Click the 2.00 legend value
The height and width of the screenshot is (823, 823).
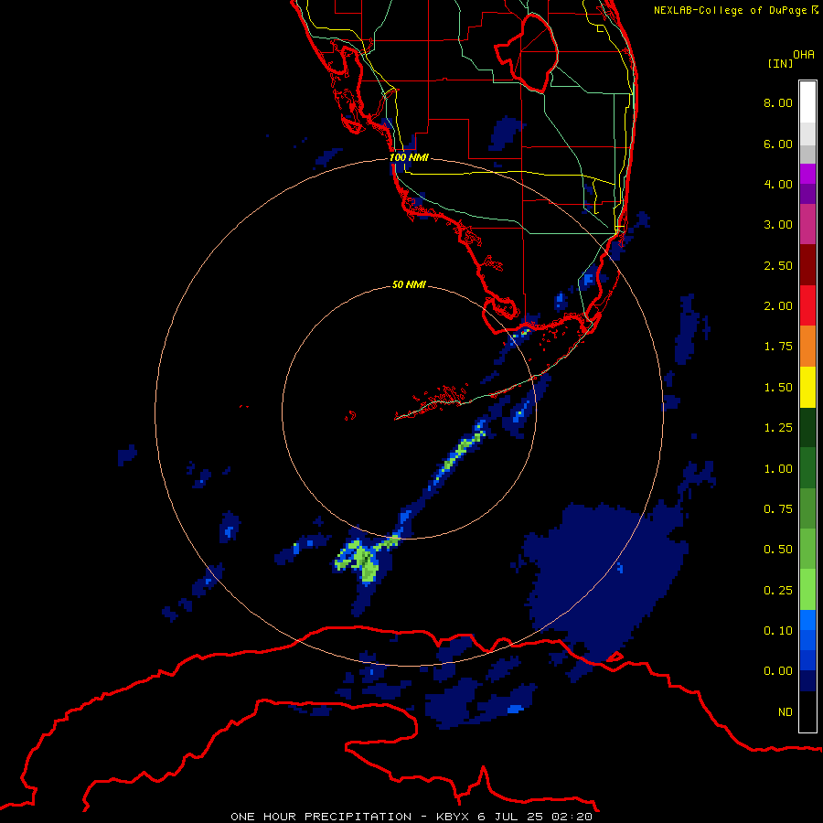point(778,306)
